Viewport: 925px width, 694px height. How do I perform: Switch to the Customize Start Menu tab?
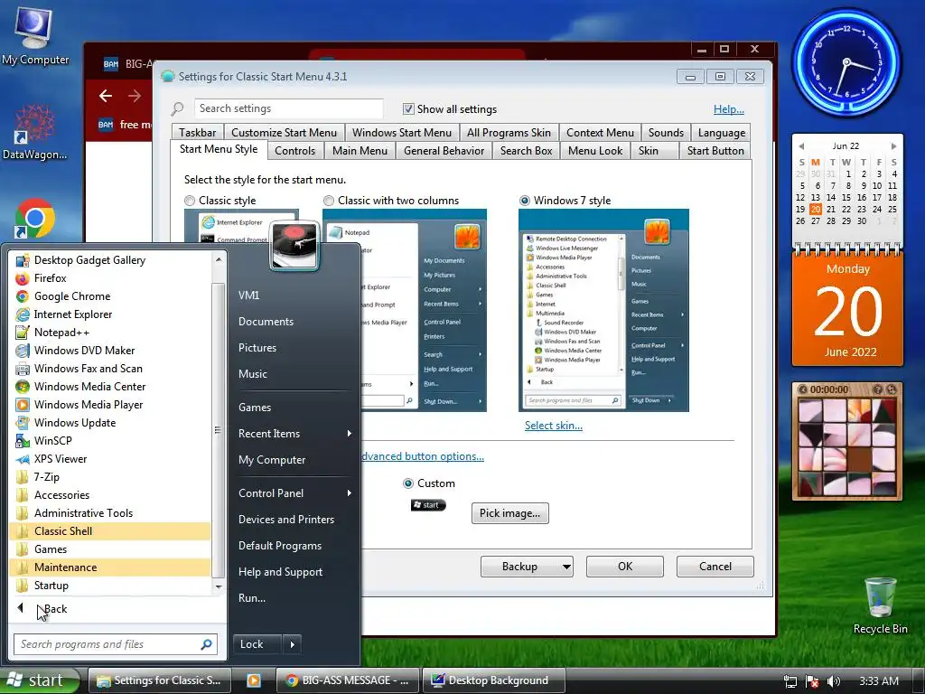(x=285, y=133)
